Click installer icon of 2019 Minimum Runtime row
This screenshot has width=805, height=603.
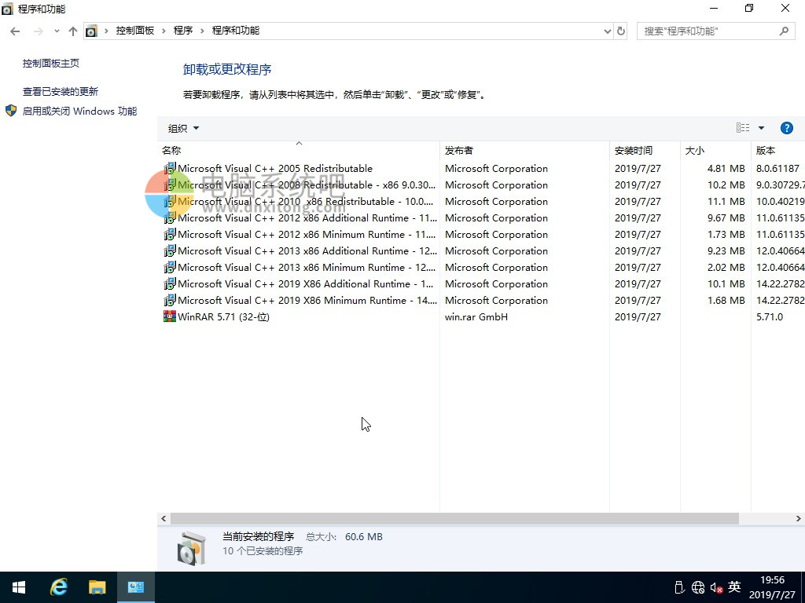coord(170,300)
